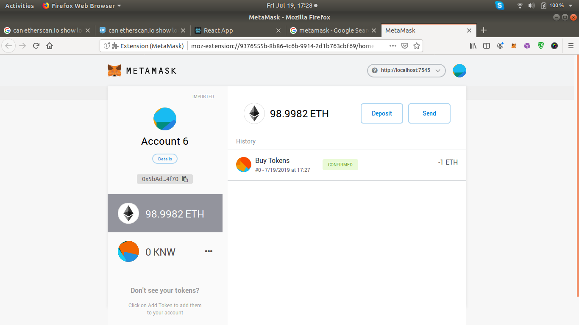
Task: Click the Send button
Action: pos(429,113)
